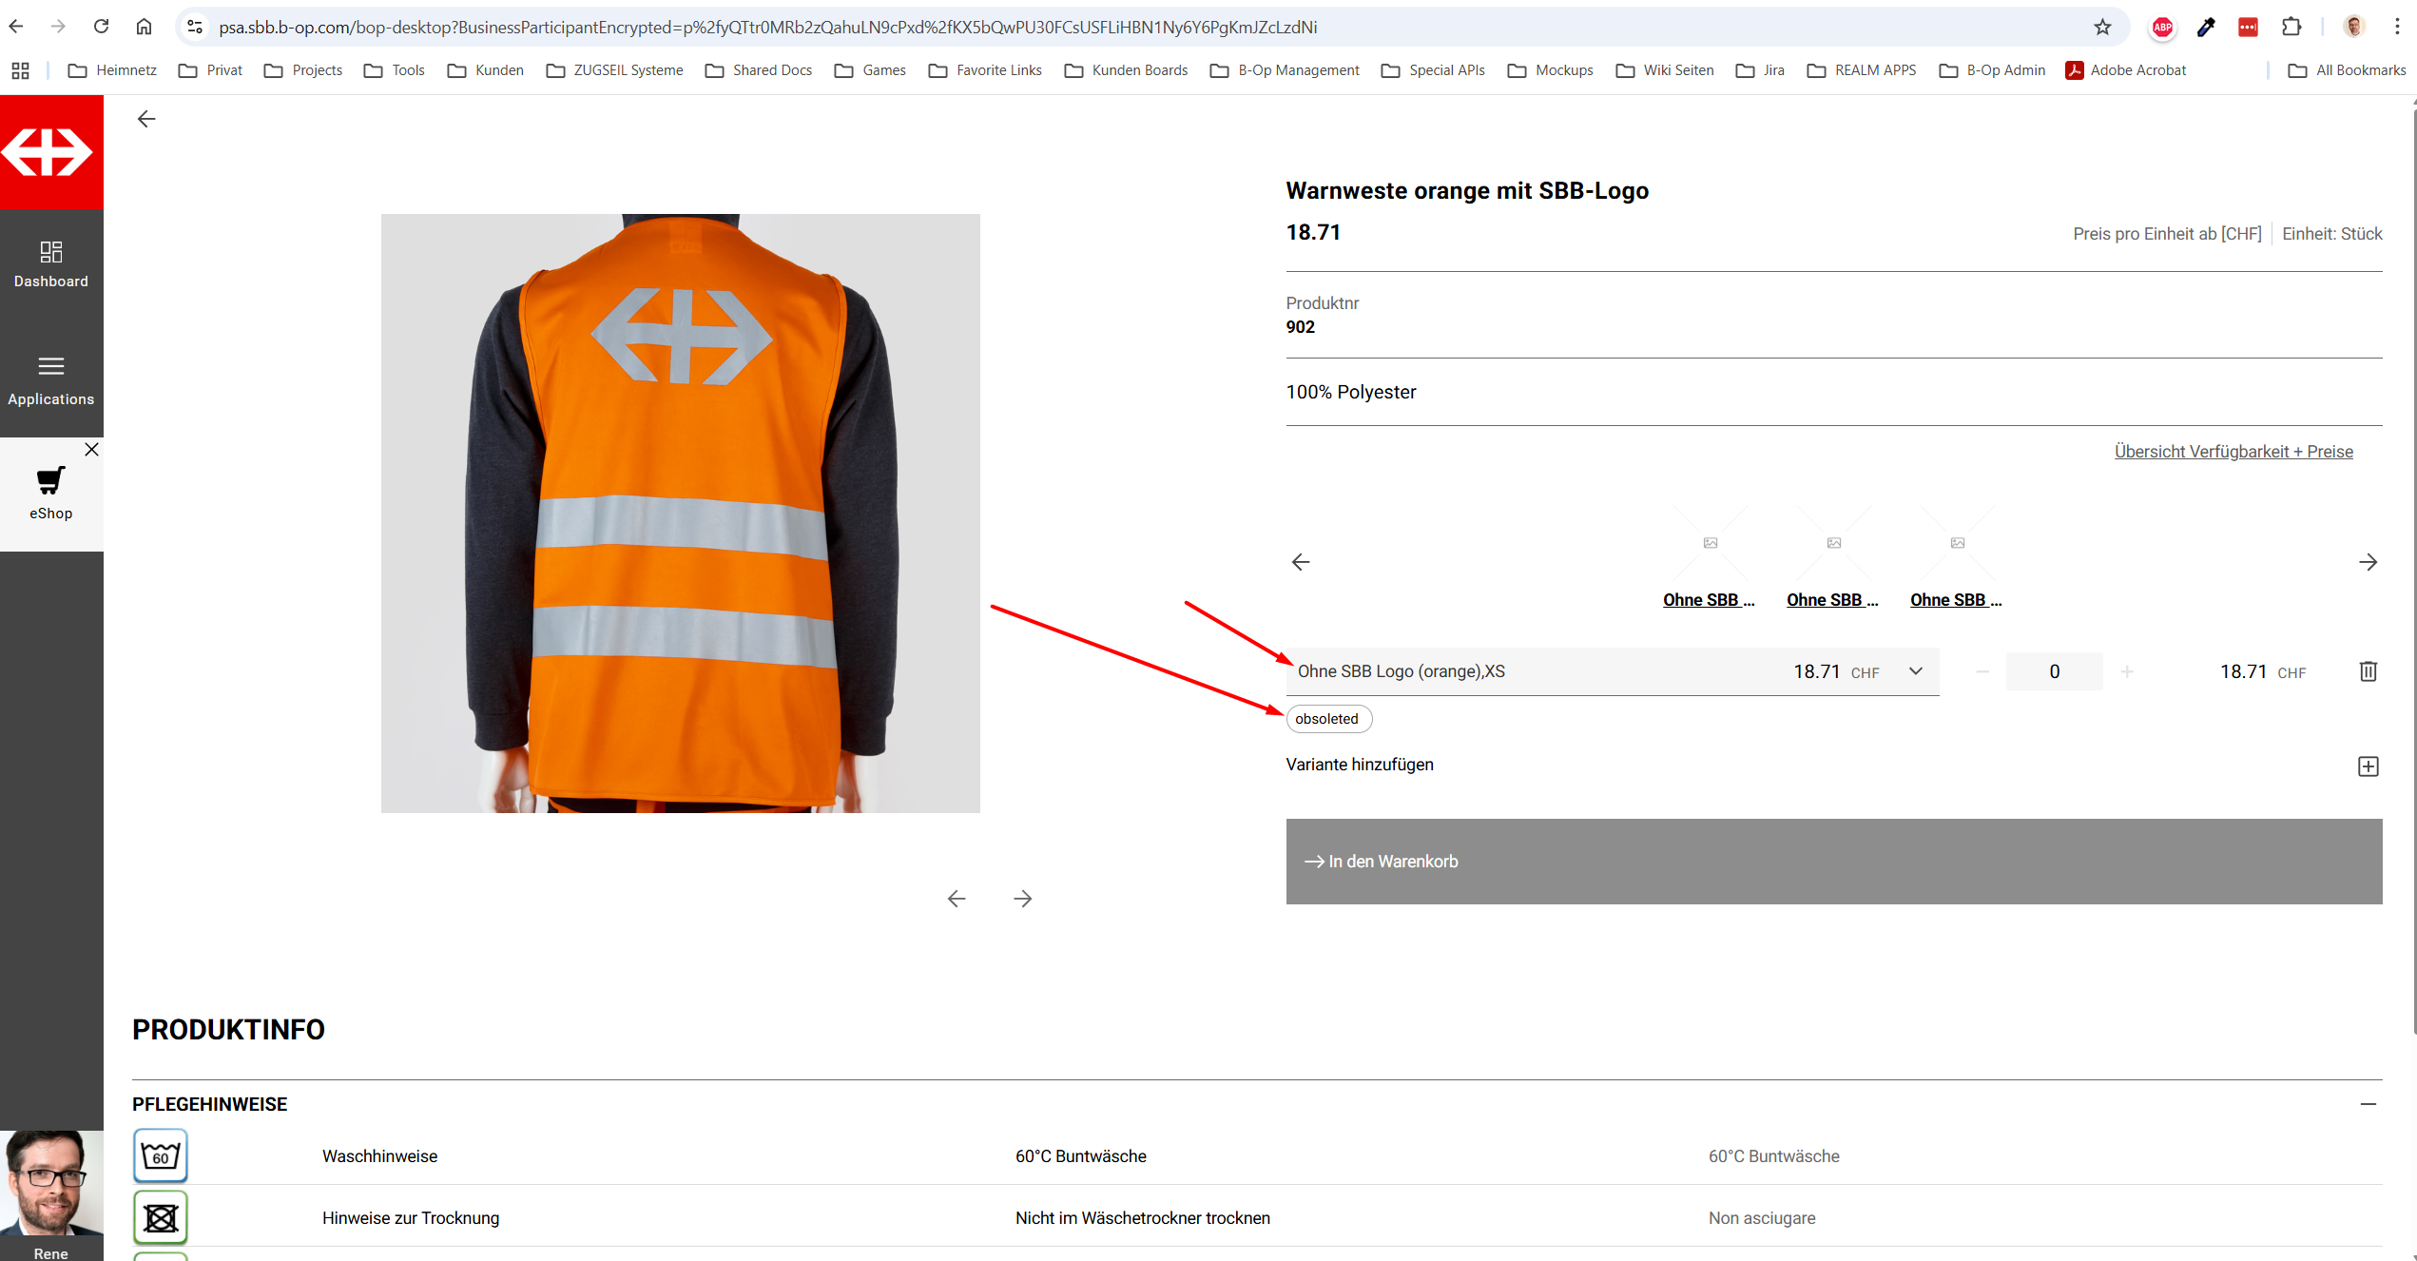The image size is (2417, 1261).
Task: Open the Übersicht Verfügbarkeit + Preise link
Action: pos(2233,452)
